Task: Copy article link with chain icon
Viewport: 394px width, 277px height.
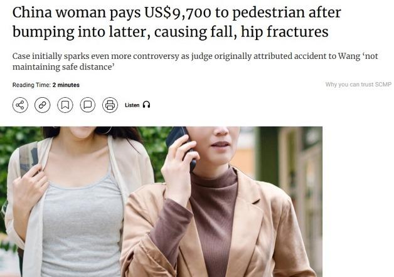Action: click(43, 105)
